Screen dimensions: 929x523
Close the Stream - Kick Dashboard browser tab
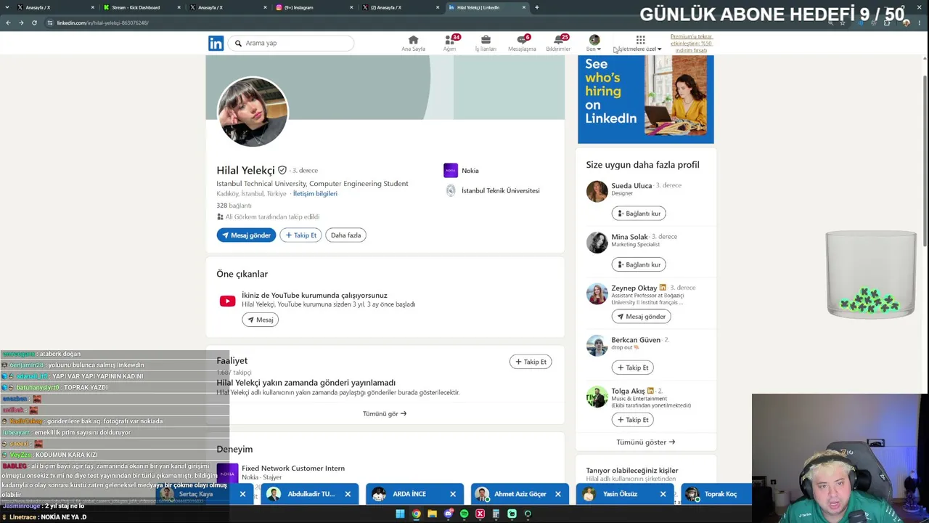pyautogui.click(x=179, y=7)
